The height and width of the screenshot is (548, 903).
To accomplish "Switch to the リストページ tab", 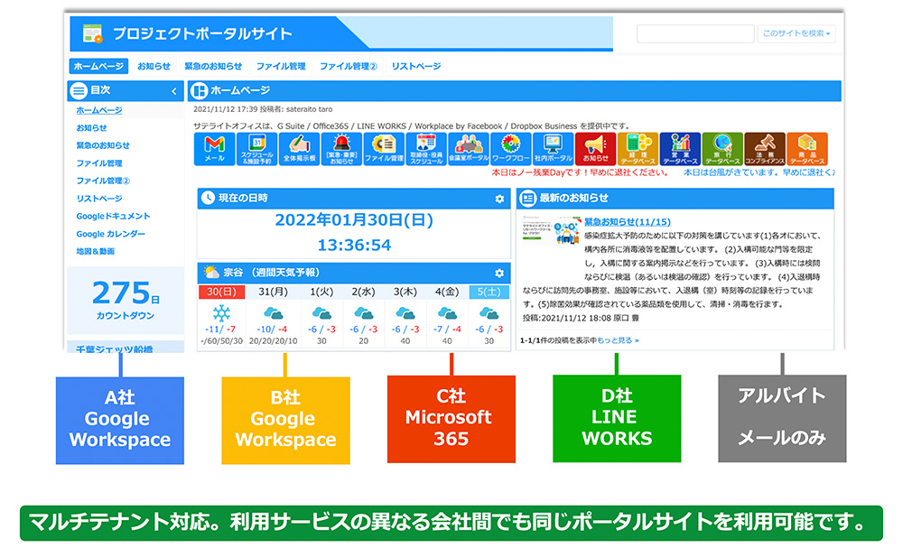I will tap(415, 66).
